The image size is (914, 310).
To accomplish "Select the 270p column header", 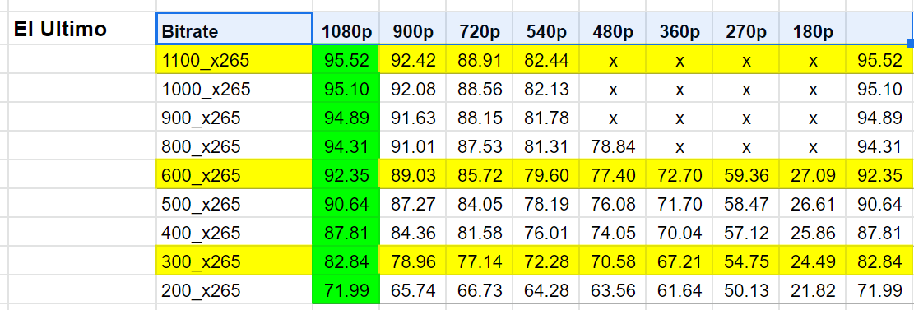I will (x=745, y=29).
